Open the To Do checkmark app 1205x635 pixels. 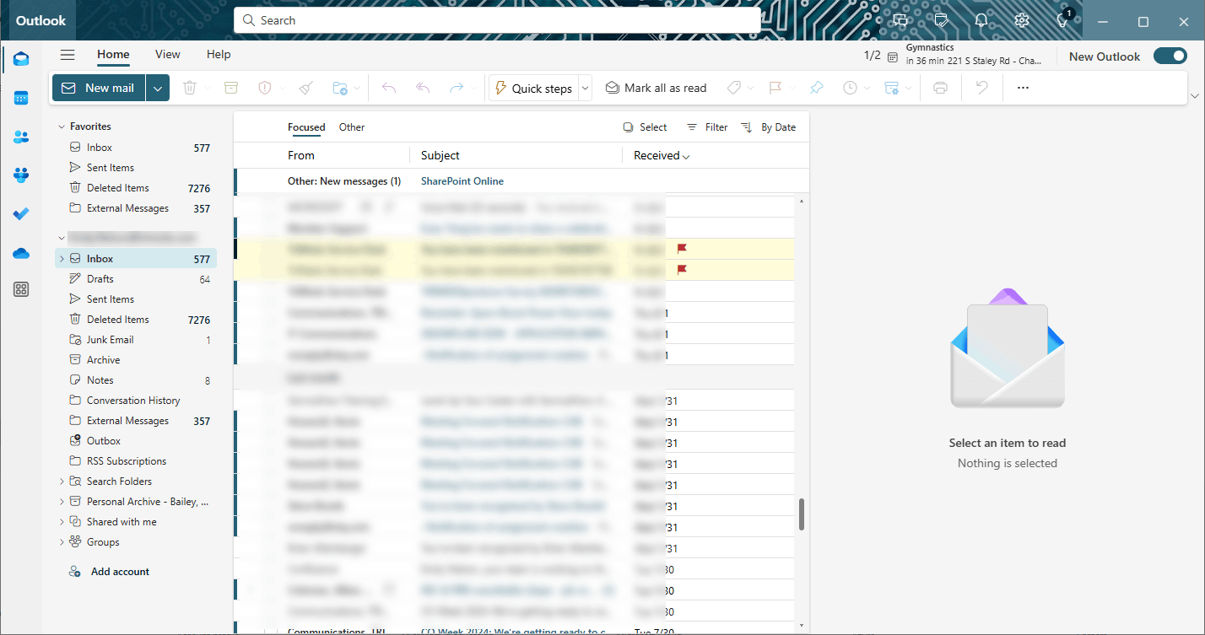click(x=21, y=214)
